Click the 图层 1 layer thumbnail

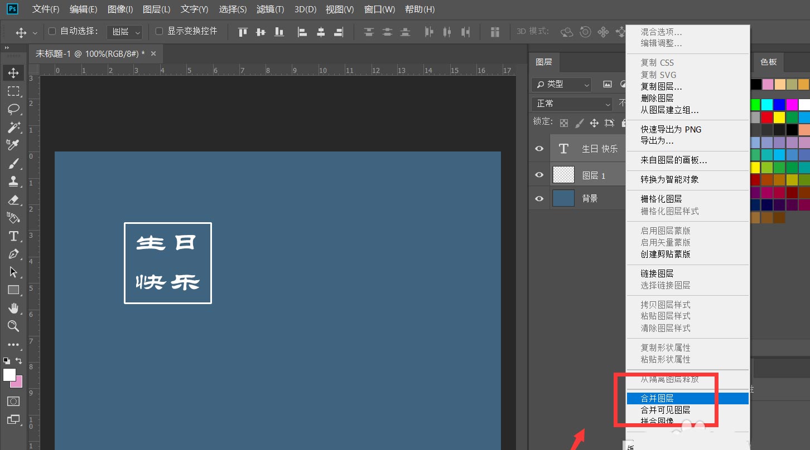pos(563,175)
